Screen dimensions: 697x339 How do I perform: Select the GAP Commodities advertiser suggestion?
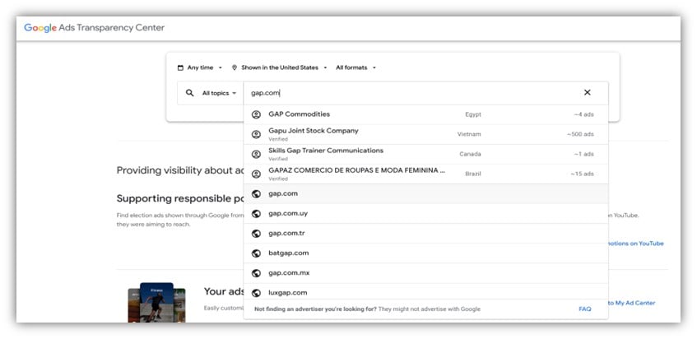pyautogui.click(x=425, y=114)
